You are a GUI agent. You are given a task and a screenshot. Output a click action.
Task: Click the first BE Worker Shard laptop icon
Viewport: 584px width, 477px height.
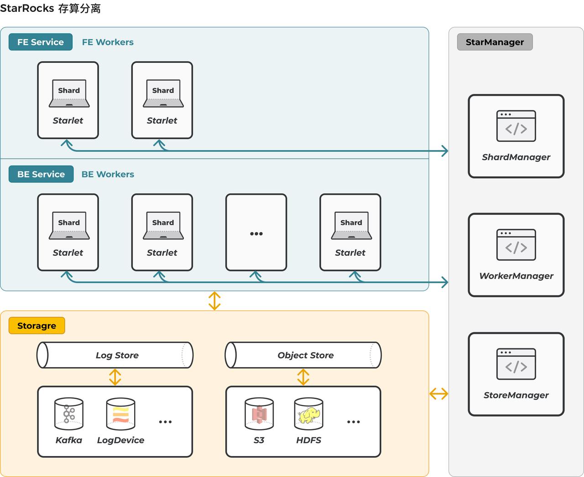(69, 226)
